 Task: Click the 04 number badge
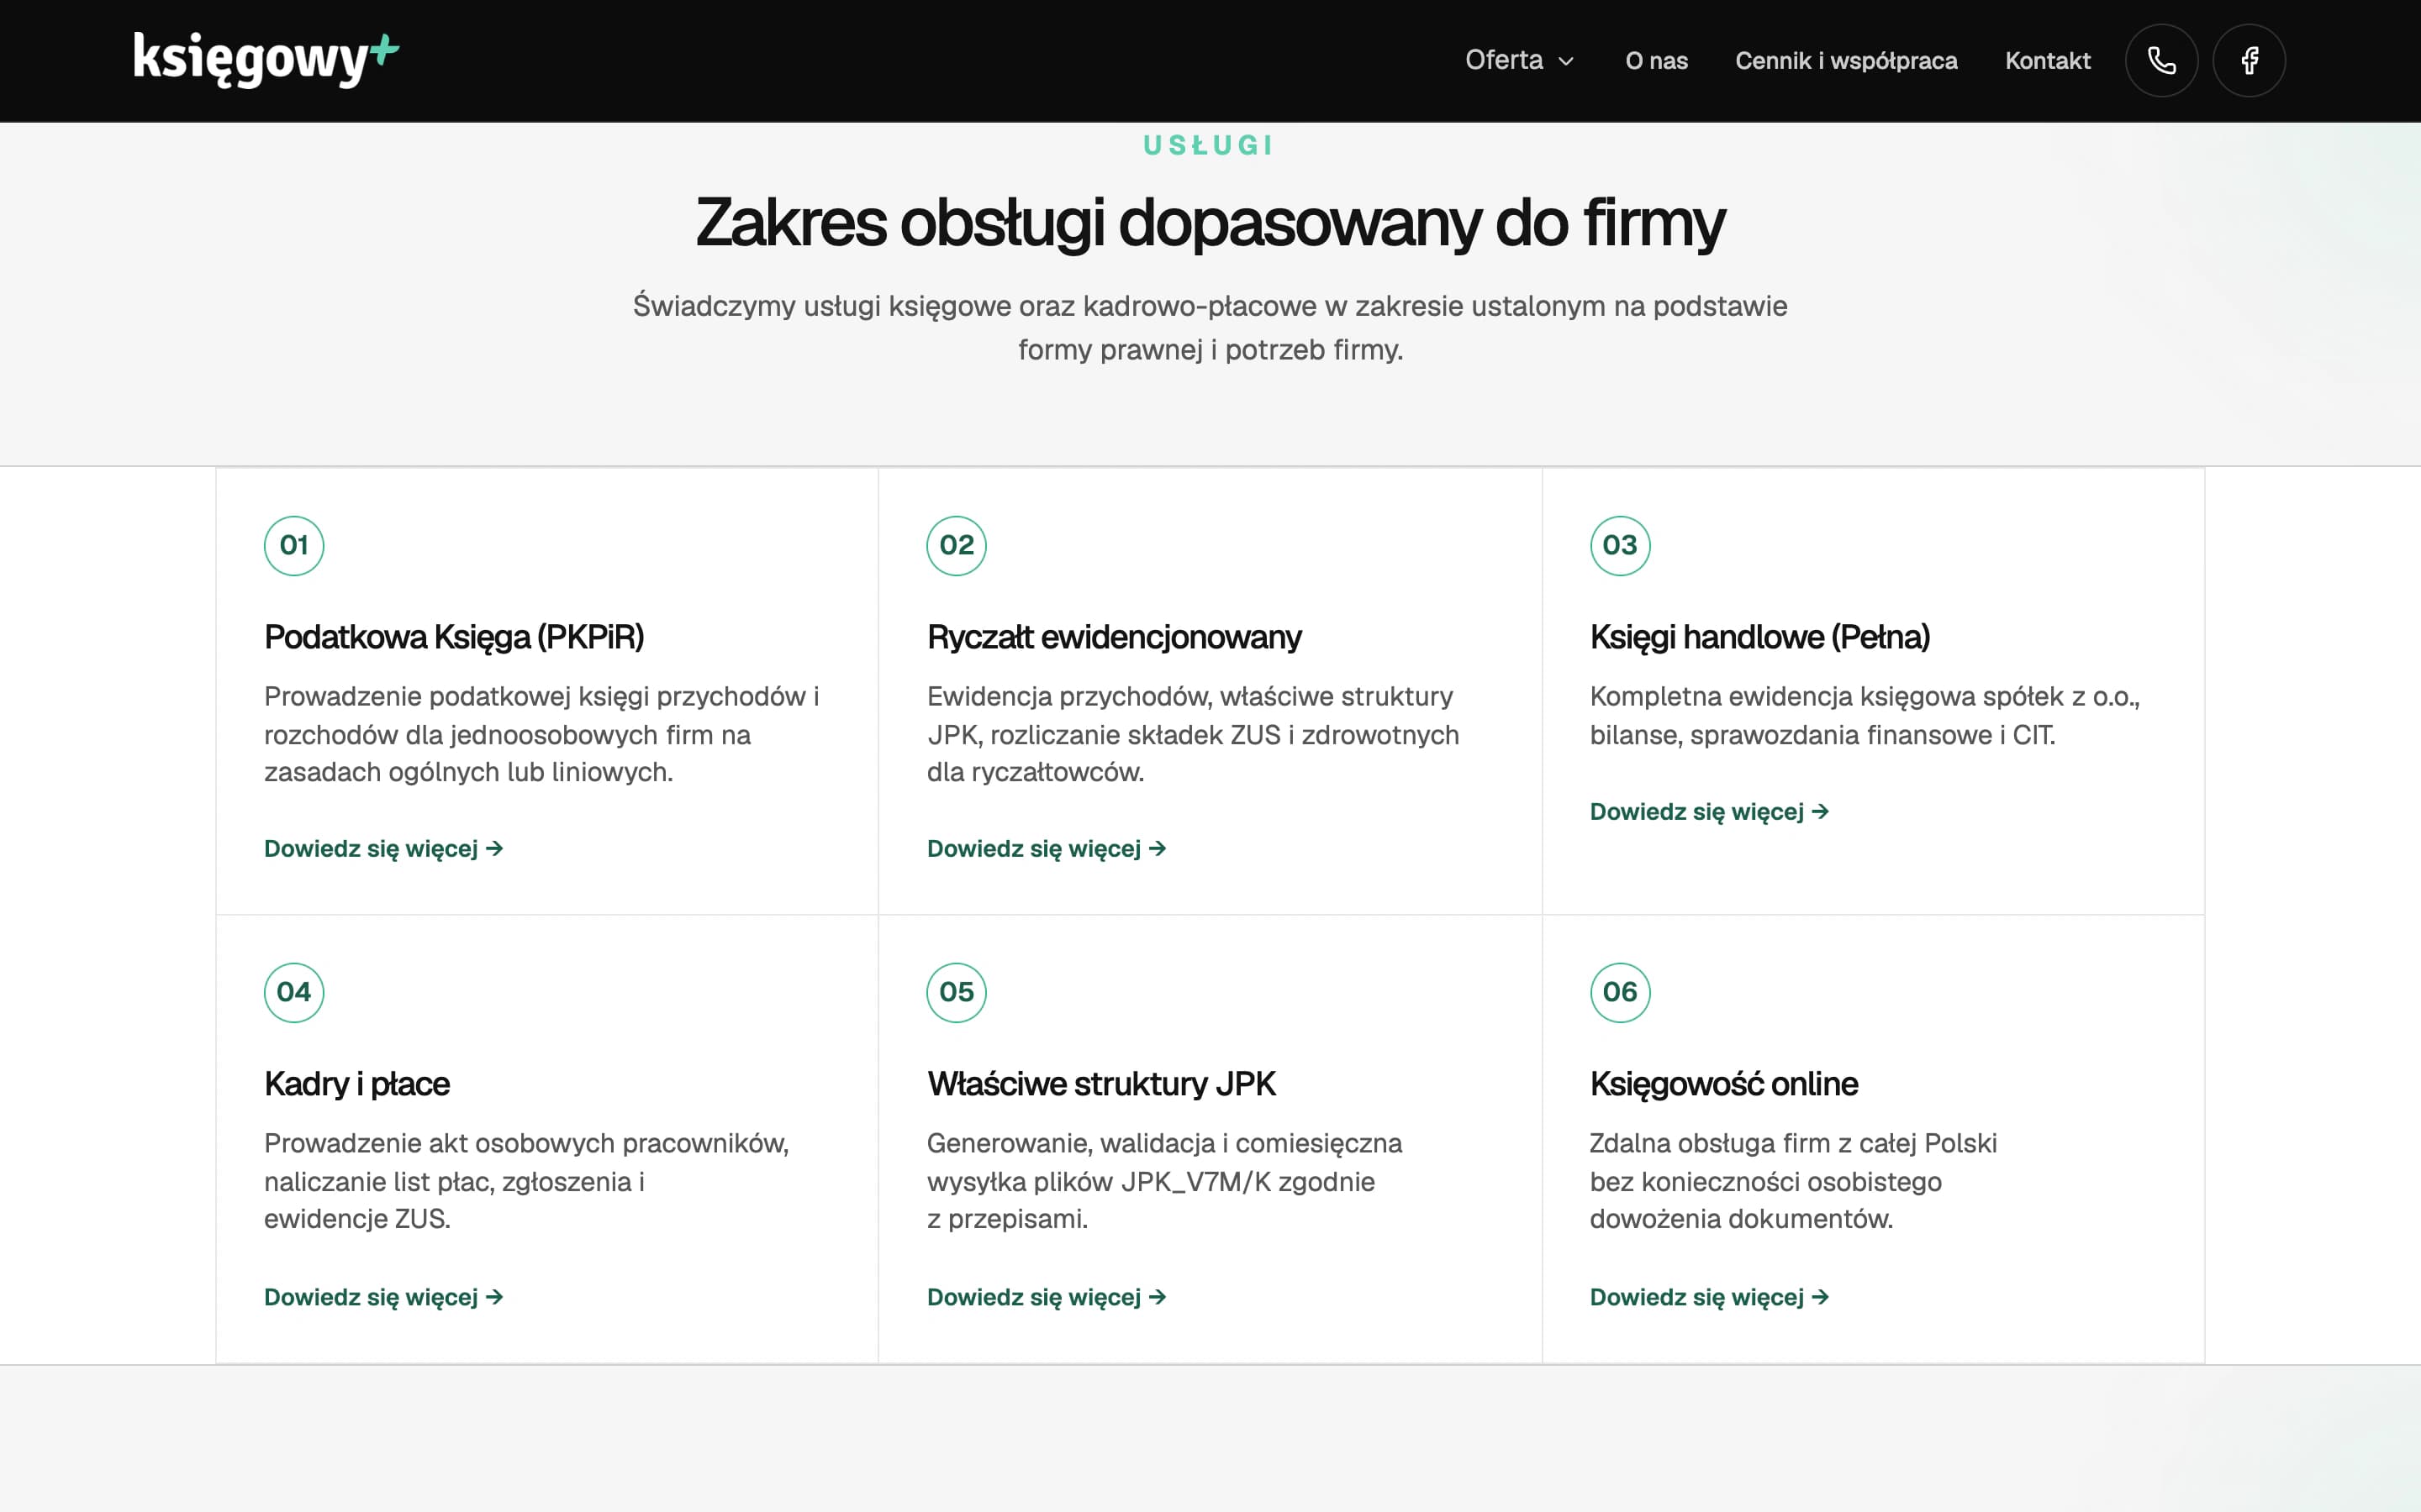(x=294, y=992)
